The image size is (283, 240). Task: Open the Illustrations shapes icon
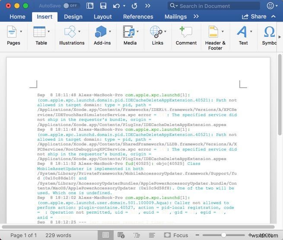click(x=70, y=32)
